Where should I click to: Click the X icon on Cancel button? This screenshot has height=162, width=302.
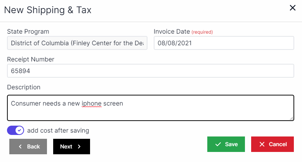[x=262, y=144]
